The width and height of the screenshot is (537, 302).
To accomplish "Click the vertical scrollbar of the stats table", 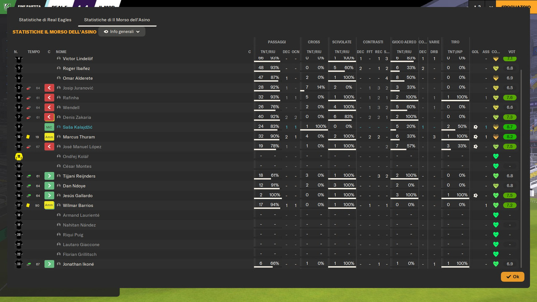I will click(x=521, y=168).
